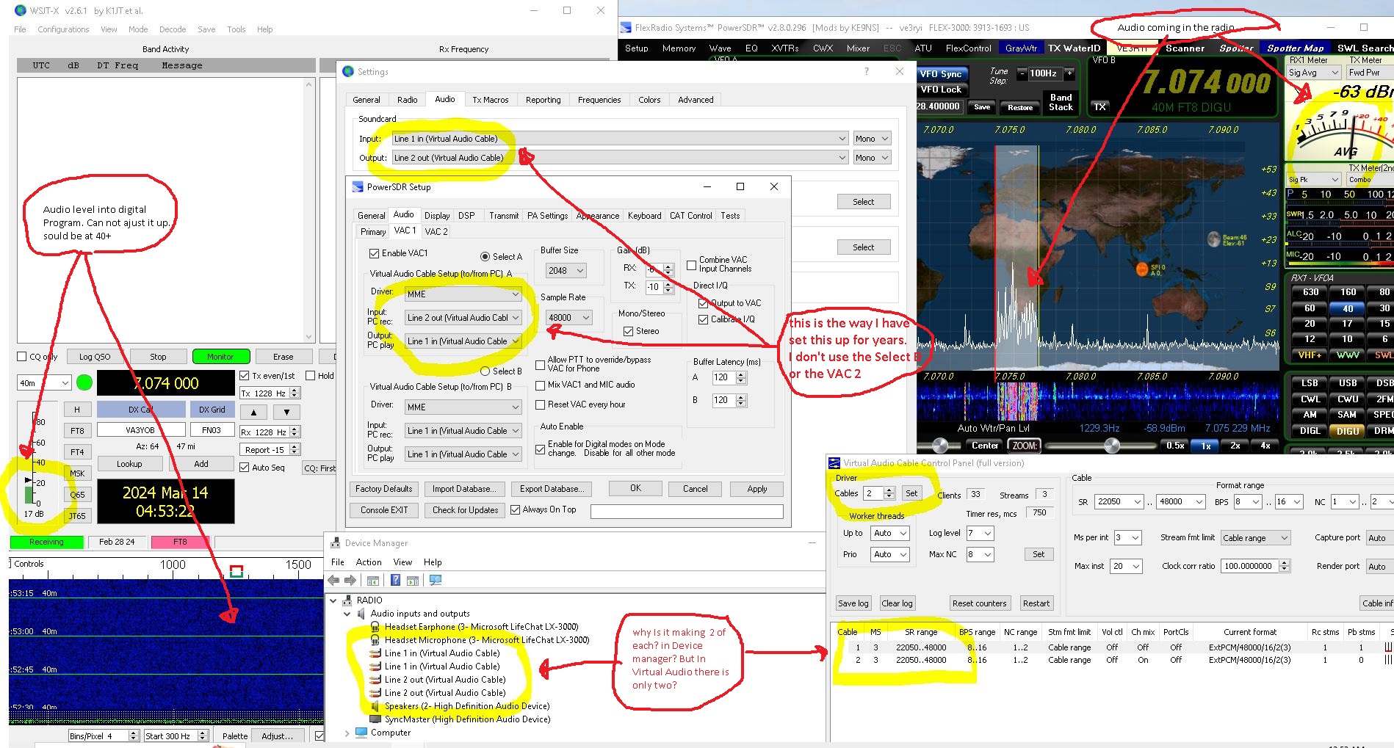
Task: Click the Device Manager help icon
Action: [x=395, y=580]
